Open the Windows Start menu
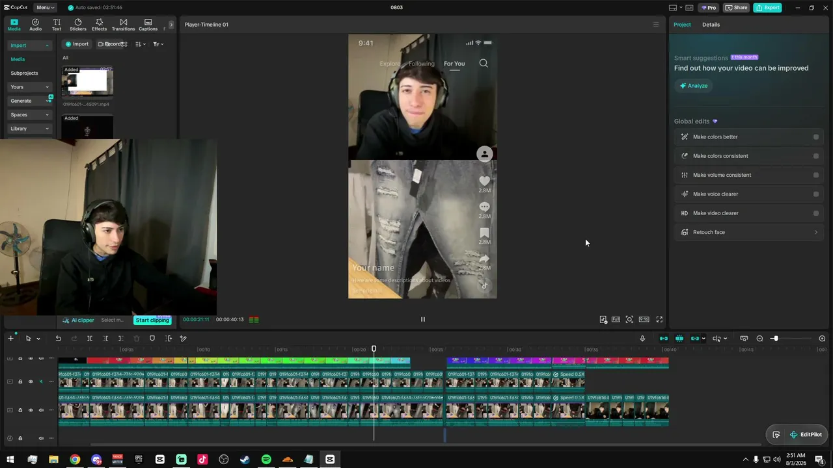 10,460
